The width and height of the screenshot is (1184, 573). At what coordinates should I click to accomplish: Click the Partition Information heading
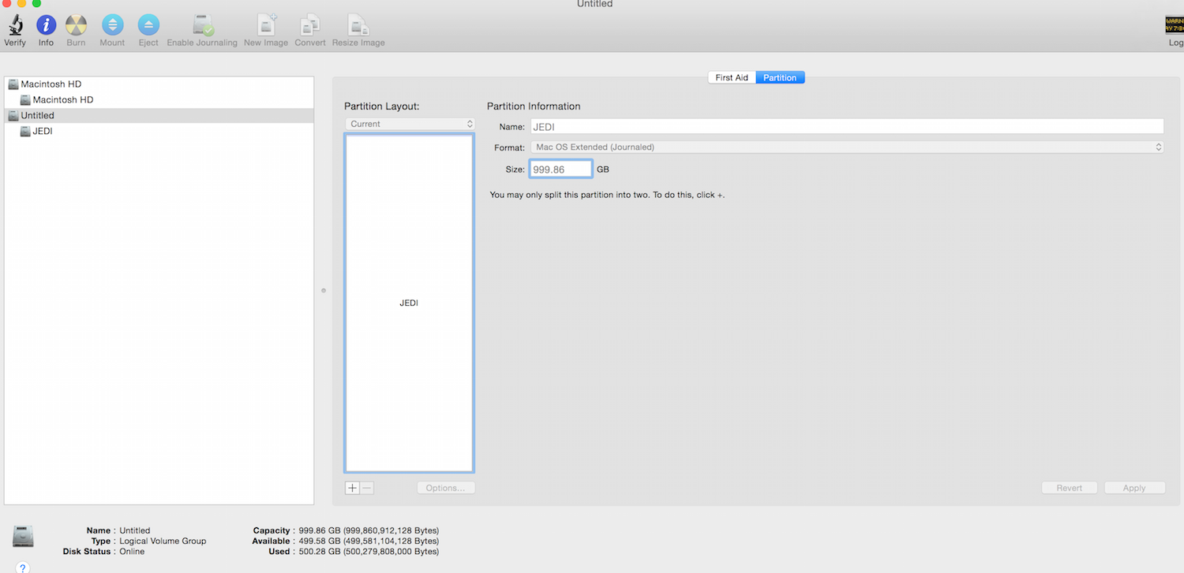point(534,106)
